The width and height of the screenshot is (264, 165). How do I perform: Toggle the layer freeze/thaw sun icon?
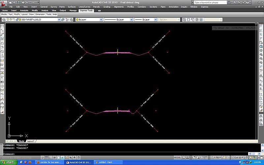tap(11, 19)
